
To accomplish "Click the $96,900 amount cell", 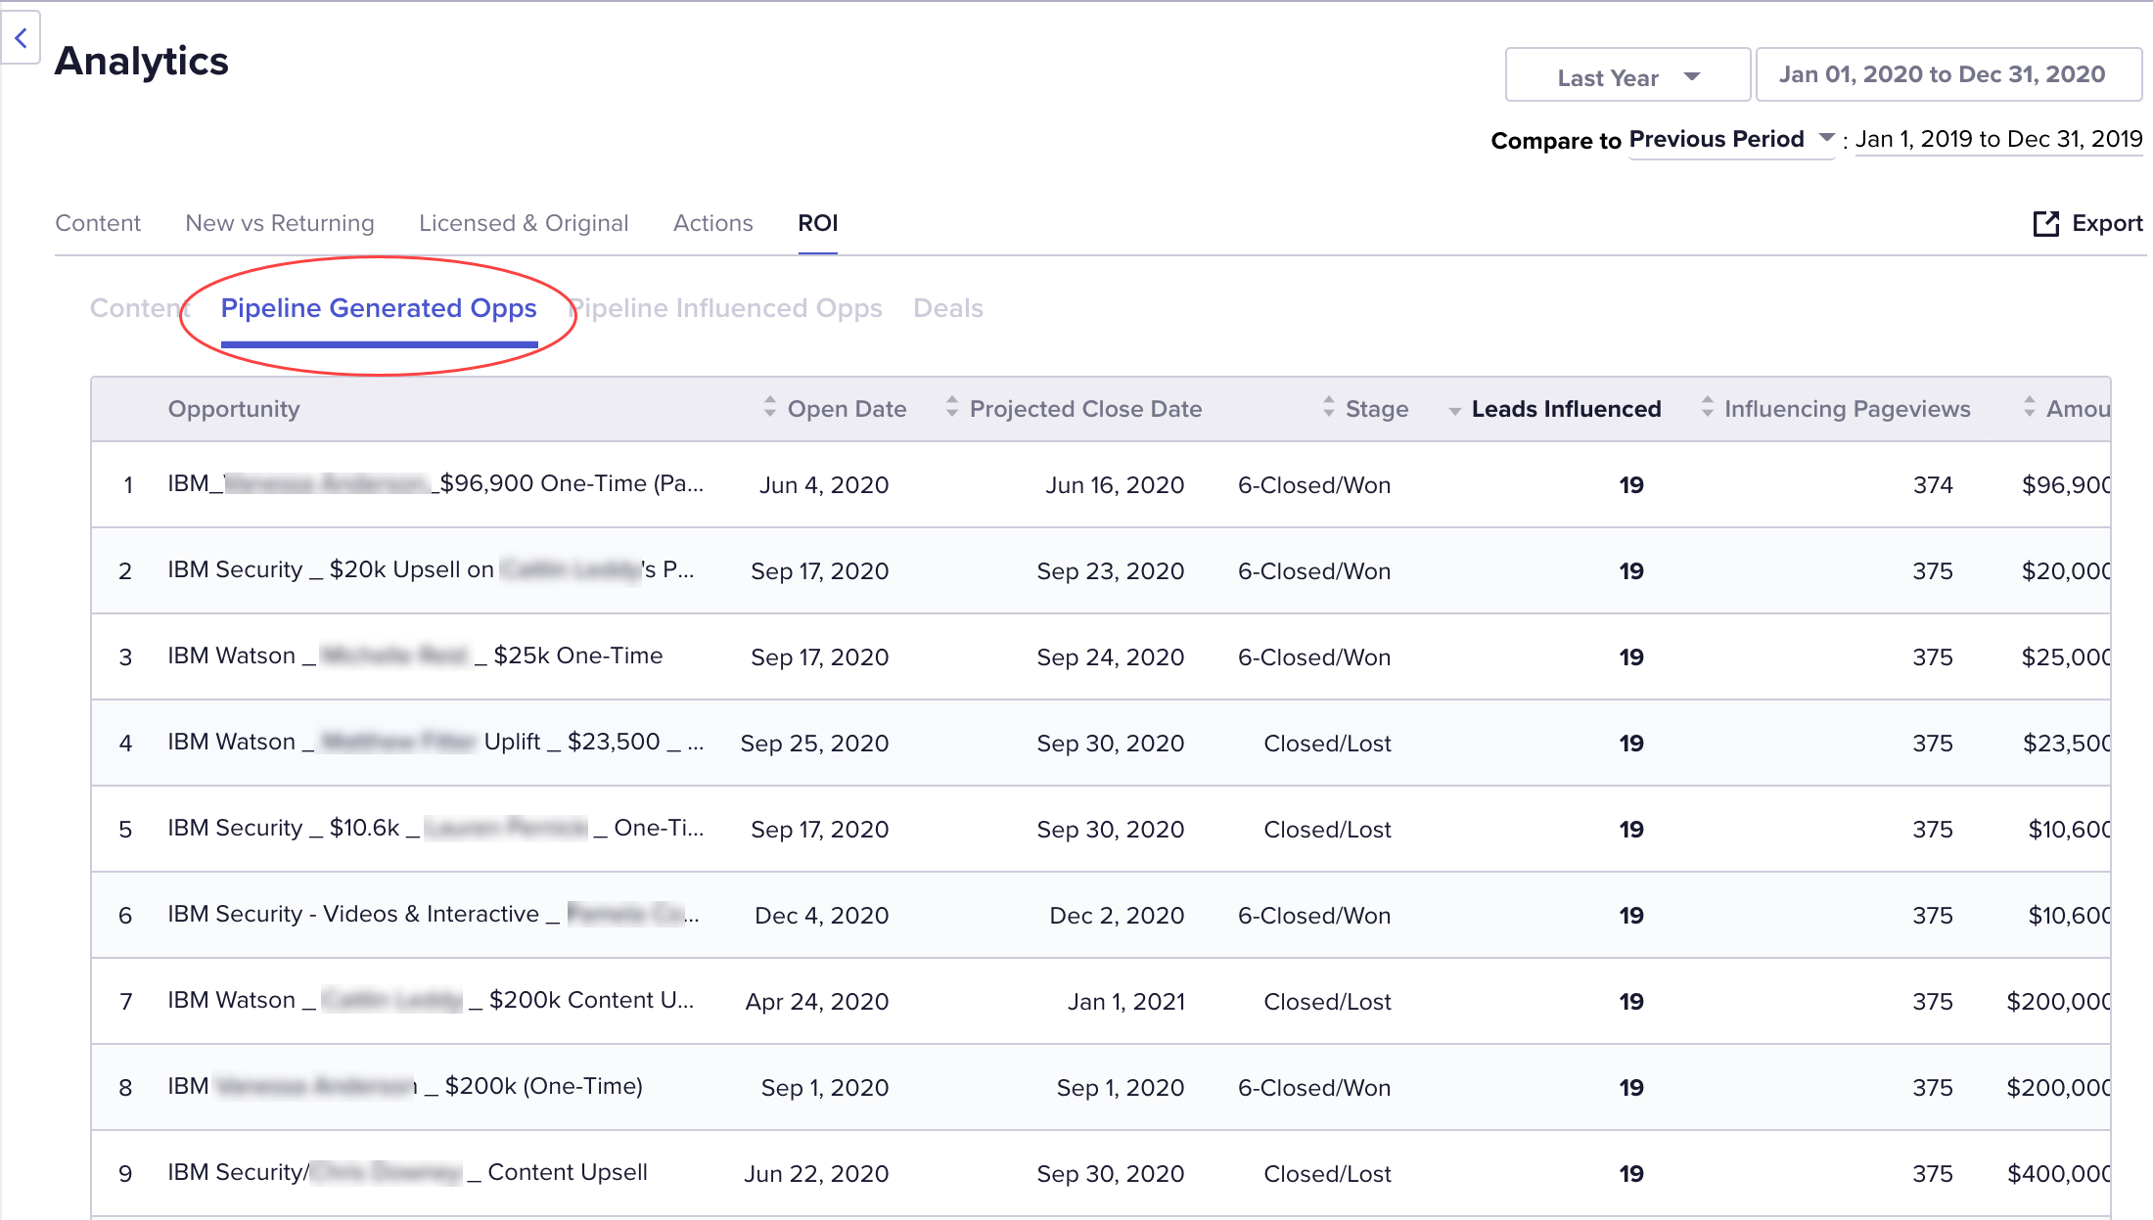I will 2066,485.
